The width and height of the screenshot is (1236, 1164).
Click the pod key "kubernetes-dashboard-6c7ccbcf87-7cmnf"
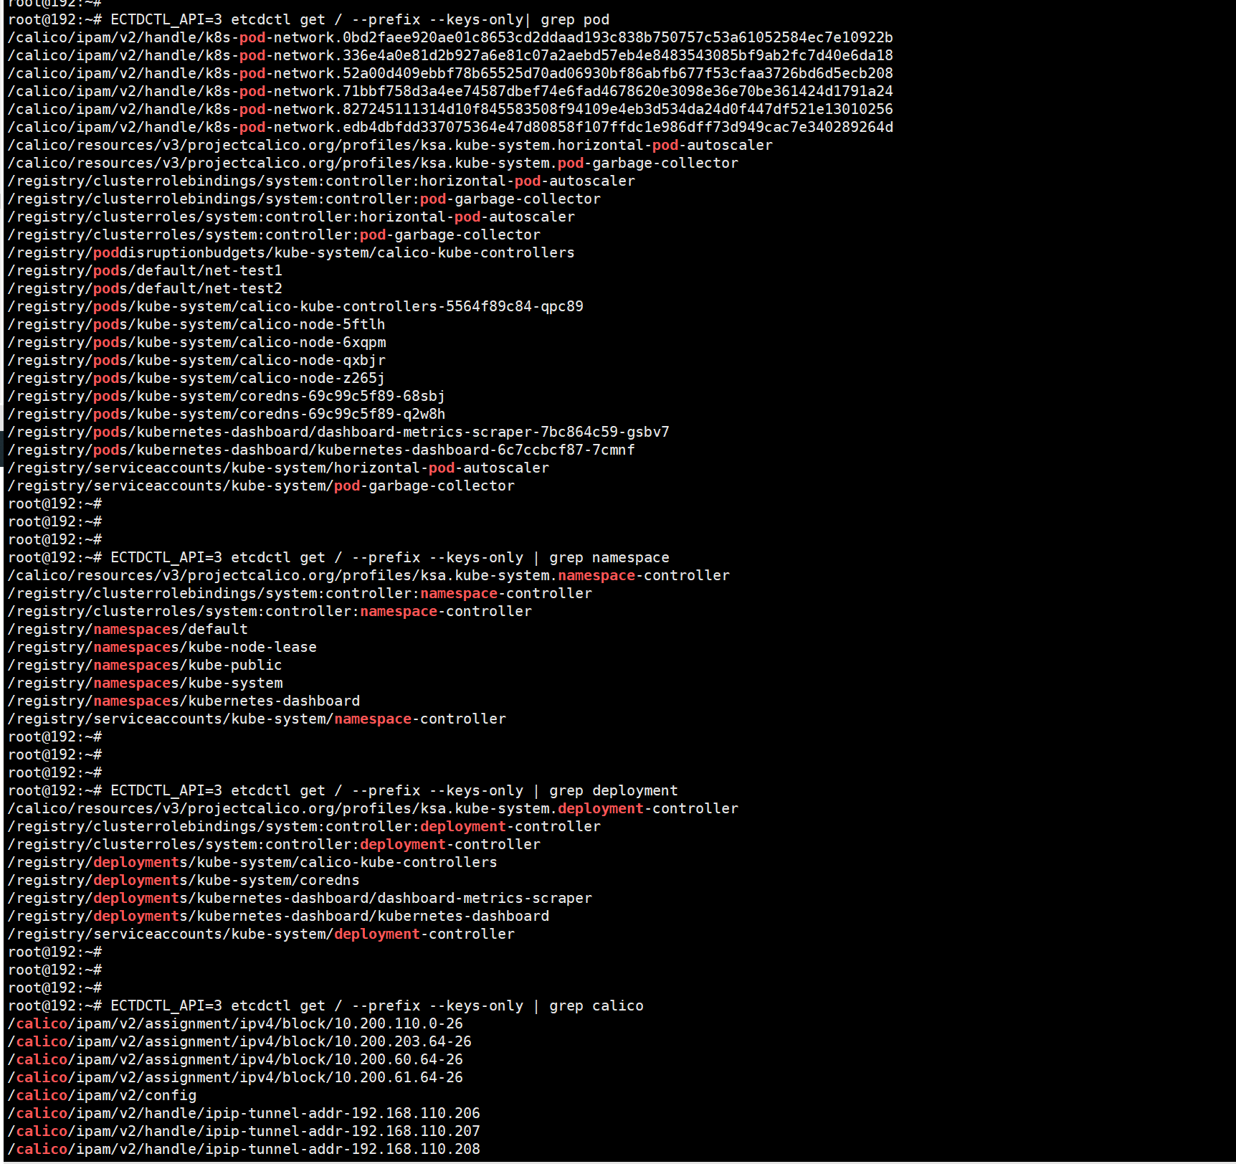(321, 450)
